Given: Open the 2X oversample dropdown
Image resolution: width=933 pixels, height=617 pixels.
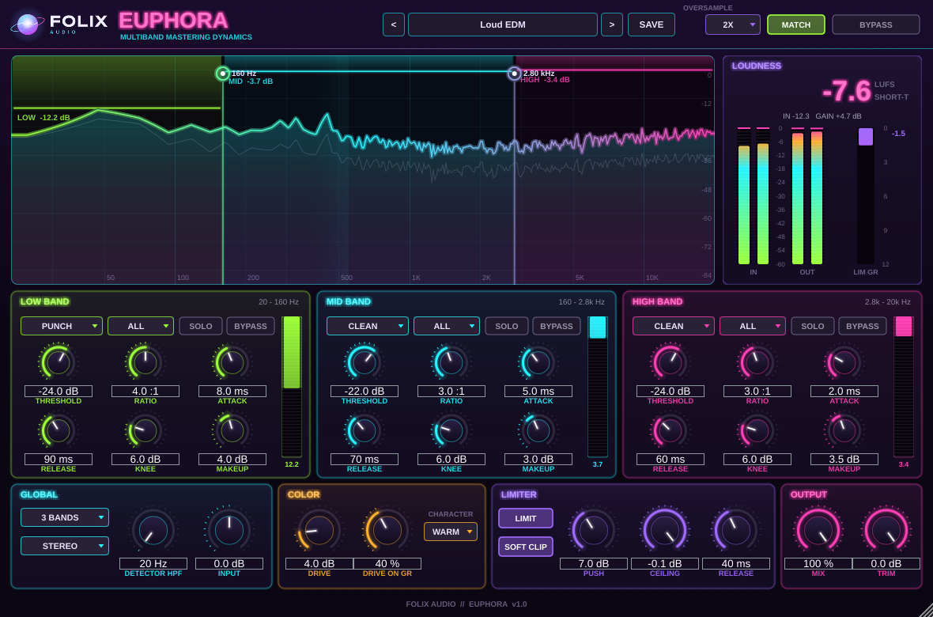Looking at the screenshot, I should pyautogui.click(x=732, y=25).
